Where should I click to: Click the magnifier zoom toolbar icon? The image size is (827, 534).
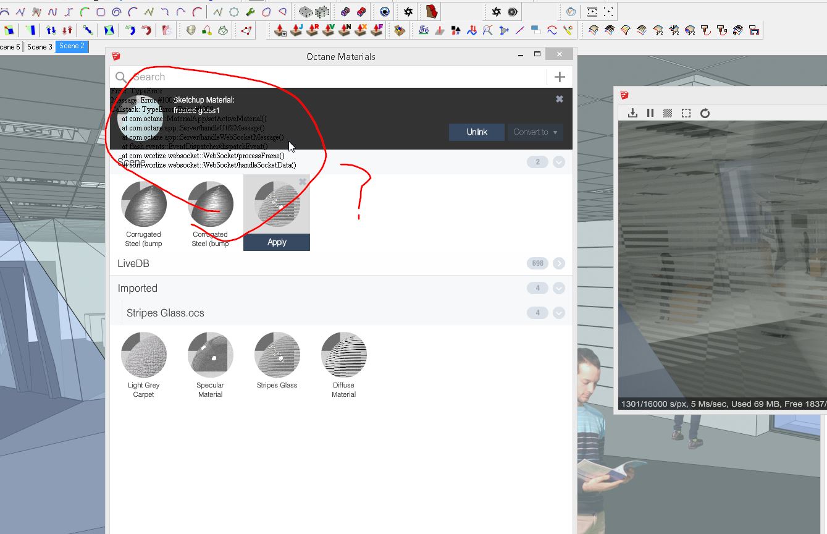coord(488,30)
